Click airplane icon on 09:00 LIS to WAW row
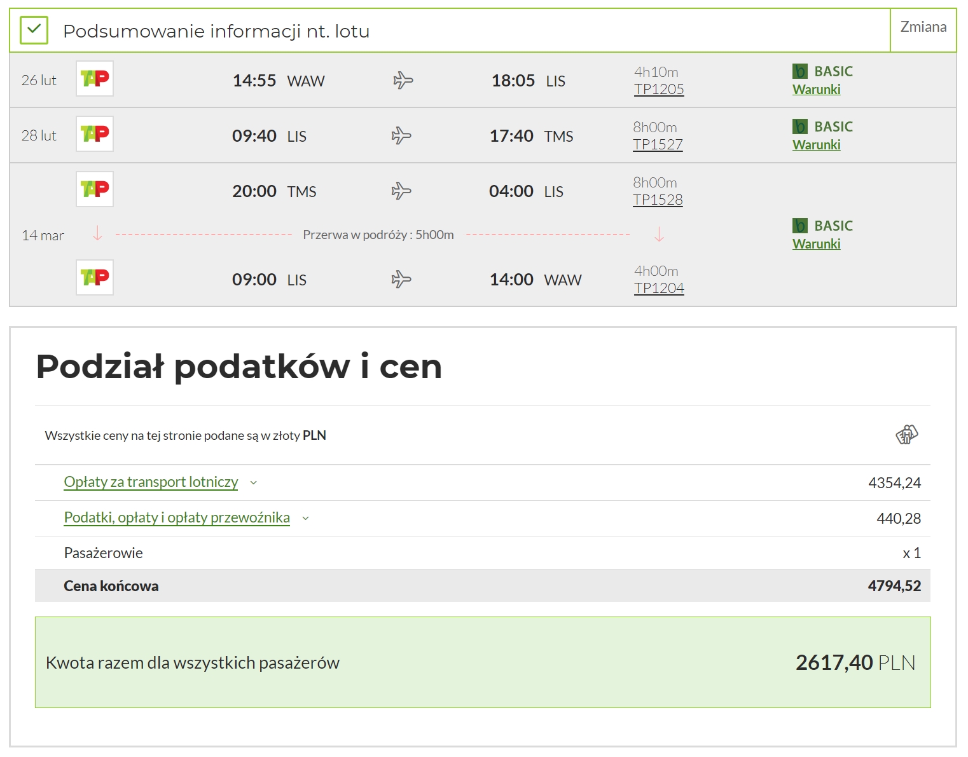 (401, 279)
